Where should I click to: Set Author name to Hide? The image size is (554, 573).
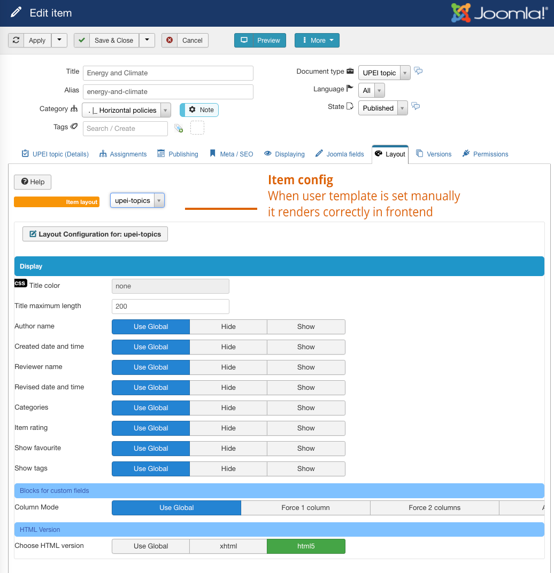[x=228, y=327]
